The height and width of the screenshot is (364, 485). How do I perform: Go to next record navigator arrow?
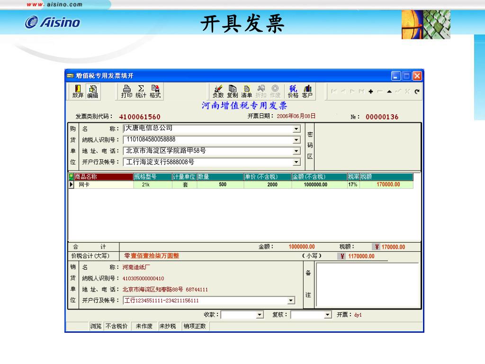(352, 91)
